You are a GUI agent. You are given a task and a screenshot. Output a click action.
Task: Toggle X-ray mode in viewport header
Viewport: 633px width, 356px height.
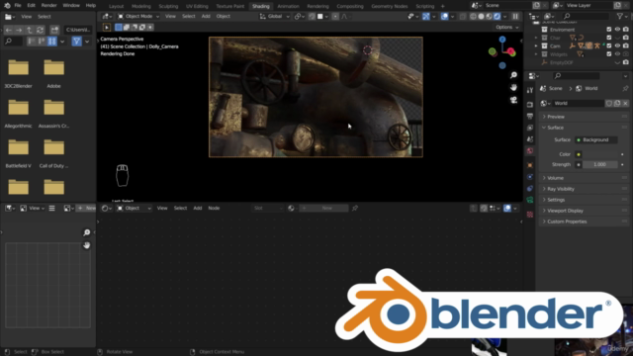[x=463, y=17]
